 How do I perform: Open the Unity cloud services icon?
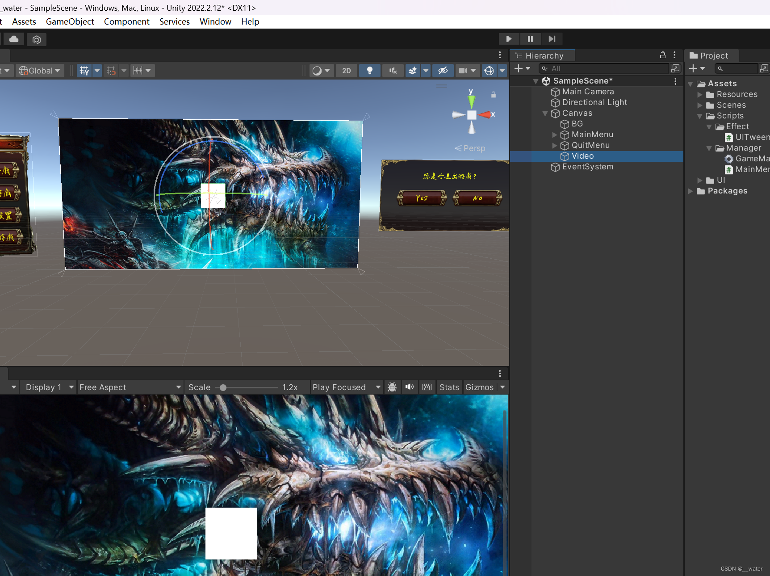coord(14,39)
